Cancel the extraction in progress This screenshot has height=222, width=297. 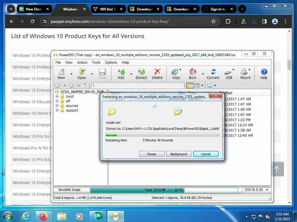click(206, 154)
